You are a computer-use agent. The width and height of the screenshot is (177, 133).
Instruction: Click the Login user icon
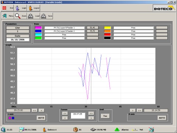17,8
